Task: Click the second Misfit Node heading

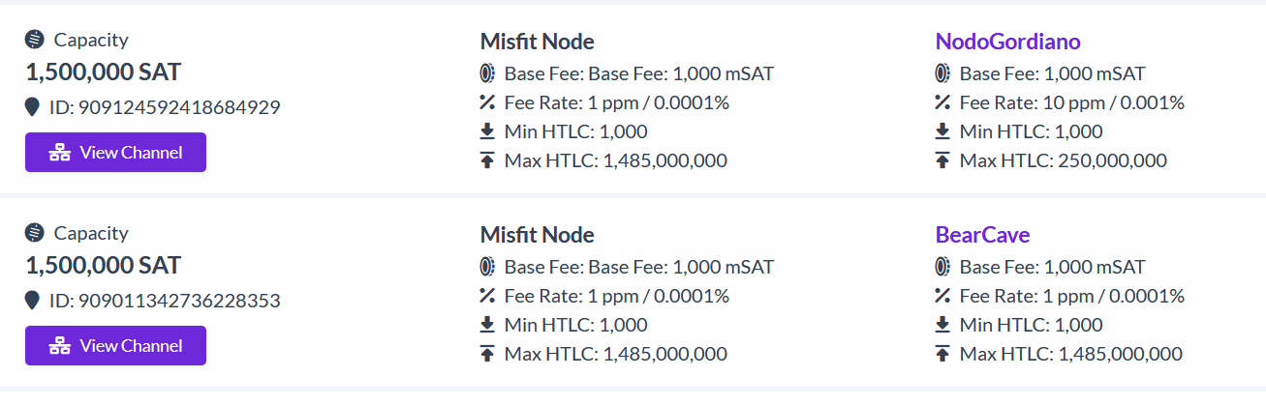Action: pyautogui.click(x=537, y=235)
